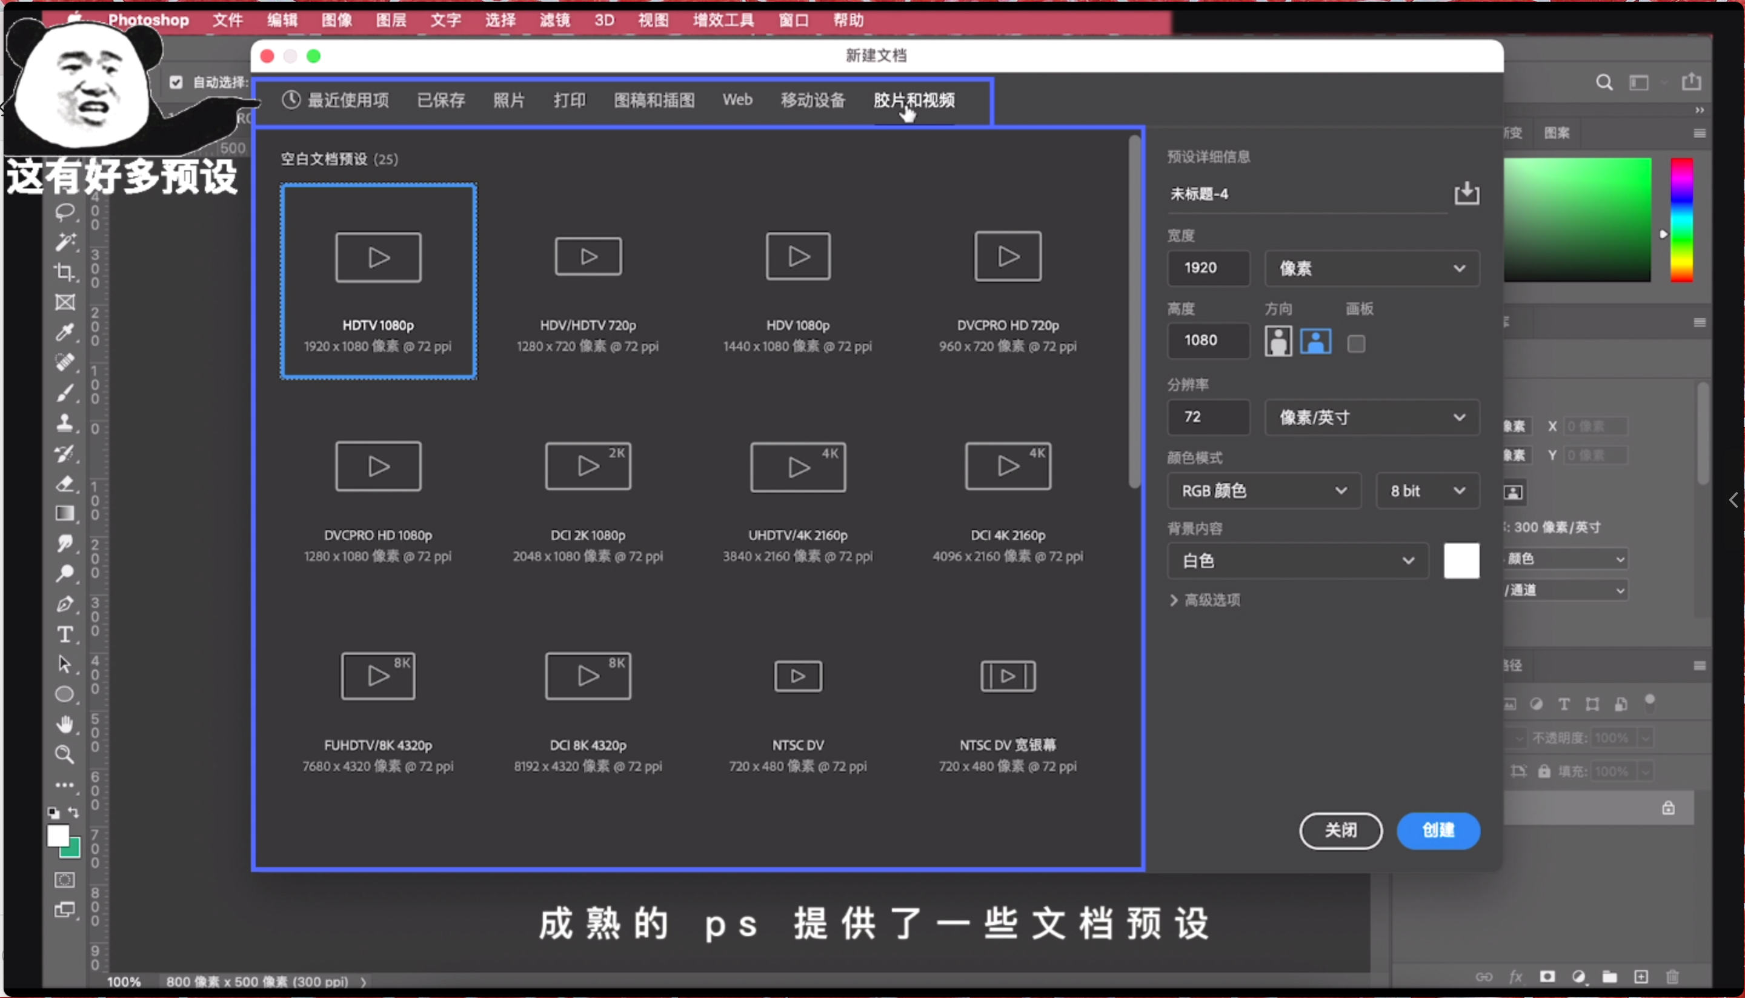Select the Clone Stamp tool
The image size is (1745, 998).
[x=65, y=423]
